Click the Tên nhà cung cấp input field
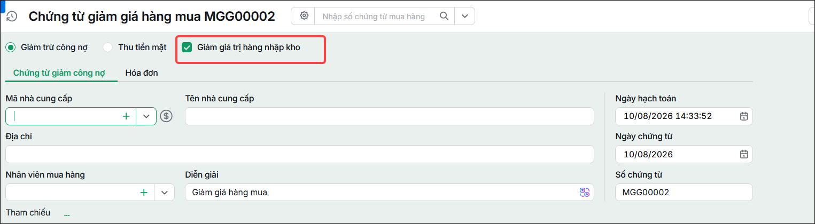The width and height of the screenshot is (815, 224). click(390, 116)
